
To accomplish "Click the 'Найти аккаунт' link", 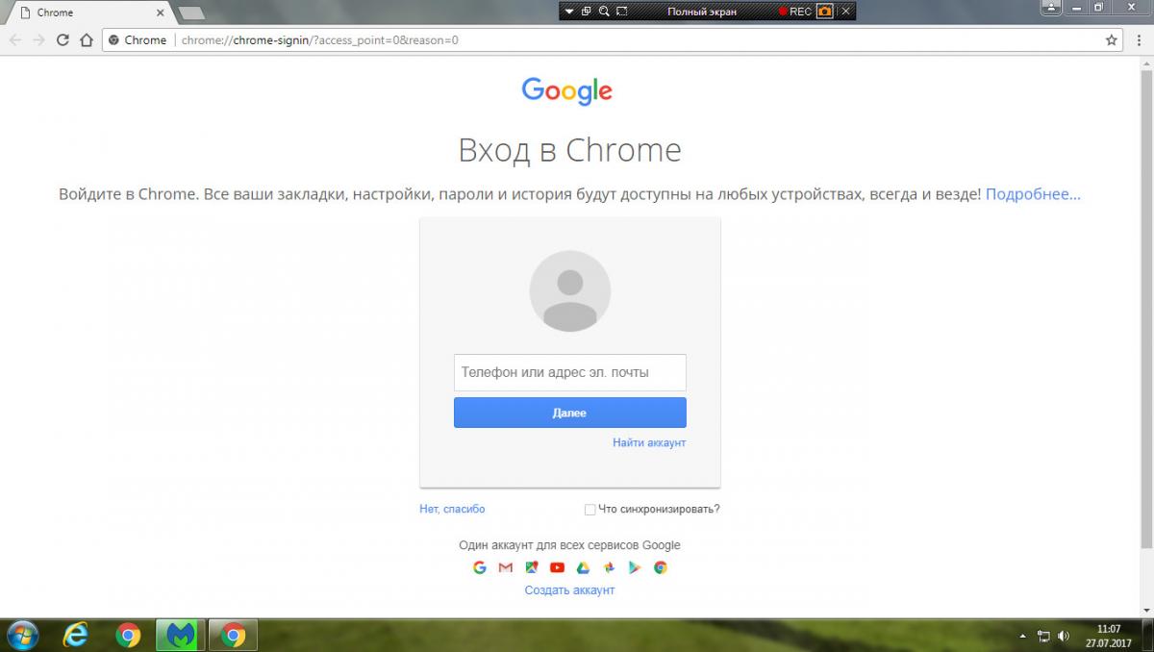I will (649, 442).
